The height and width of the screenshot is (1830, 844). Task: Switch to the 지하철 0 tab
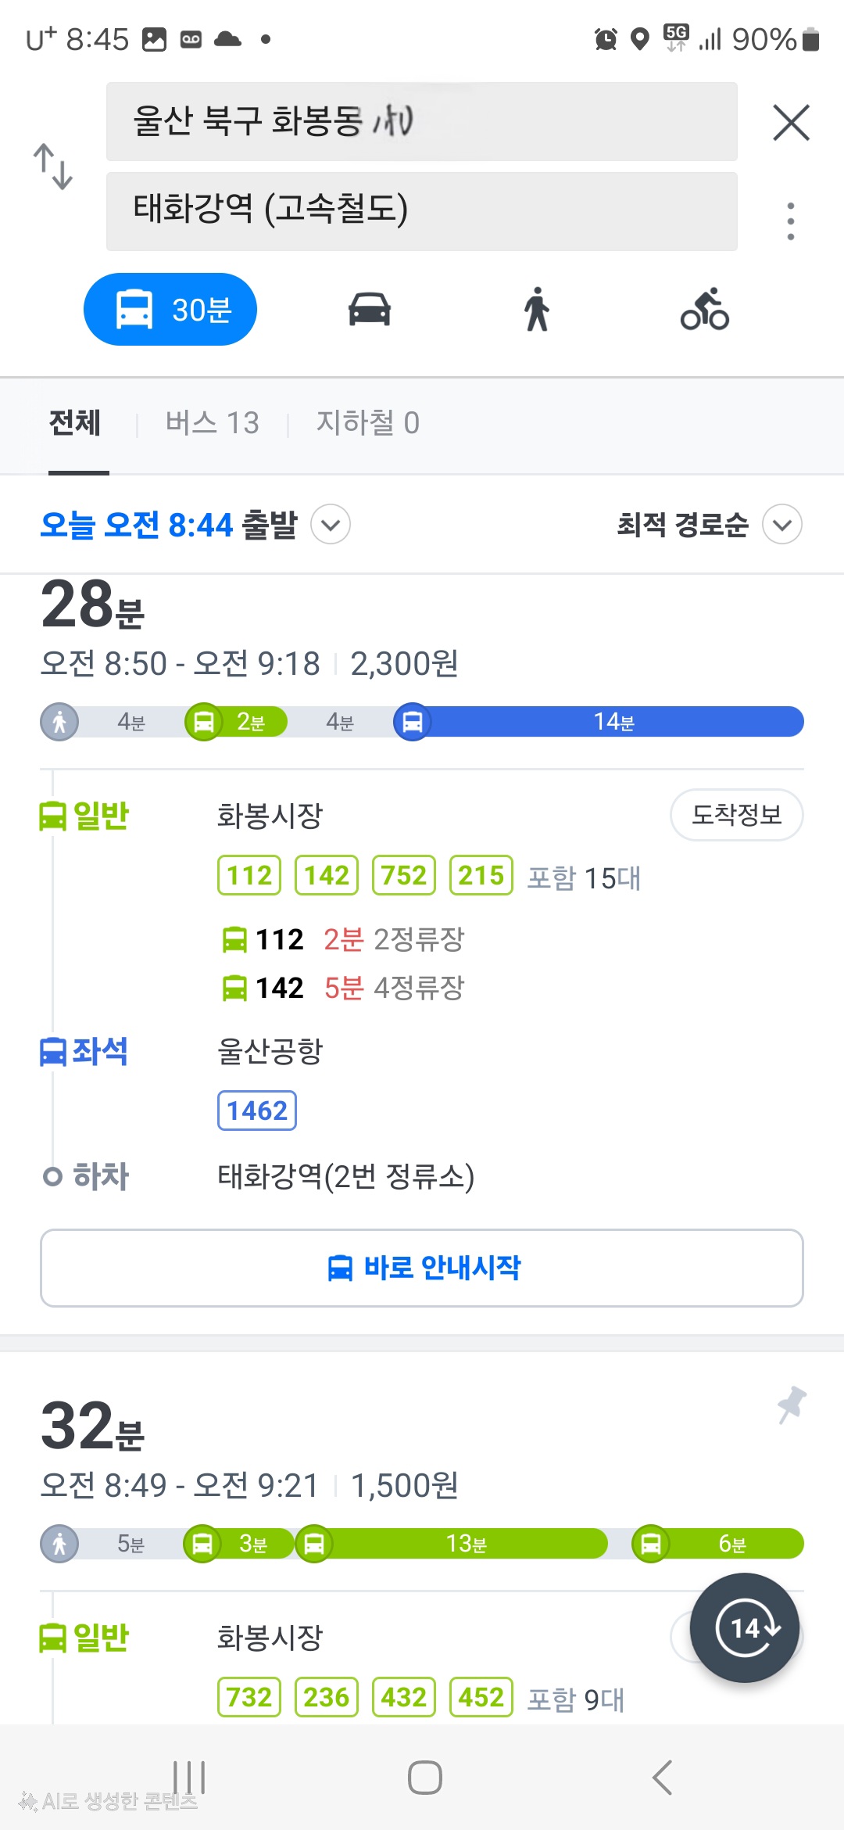[367, 423]
